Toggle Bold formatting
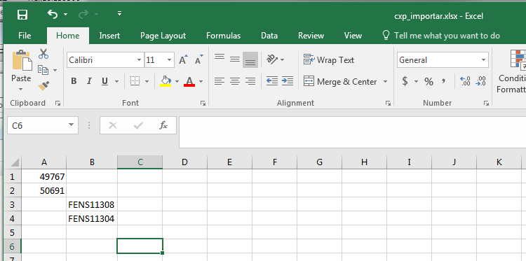This screenshot has width=526, height=261. point(74,81)
